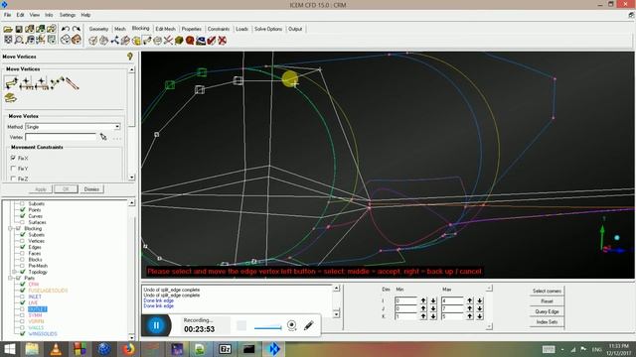636x357 pixels.
Task: Open Firefox from the taskbar
Action: click(x=128, y=348)
